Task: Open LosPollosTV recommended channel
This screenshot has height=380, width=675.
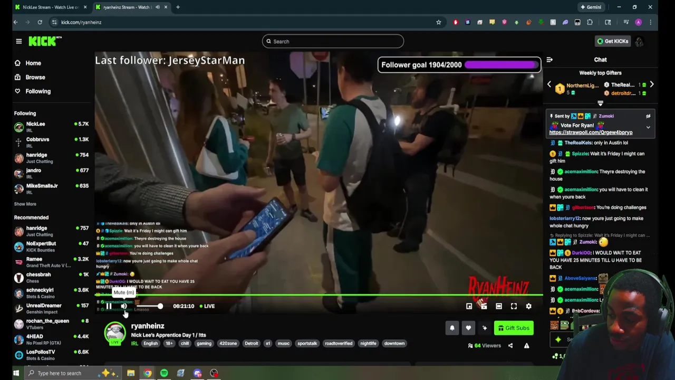Action: click(51, 355)
